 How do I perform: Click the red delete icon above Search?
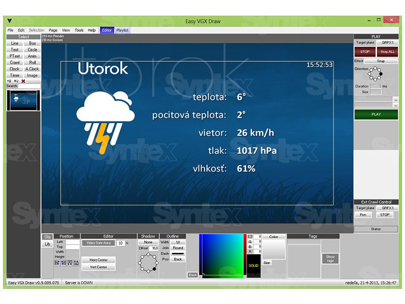click(x=23, y=81)
